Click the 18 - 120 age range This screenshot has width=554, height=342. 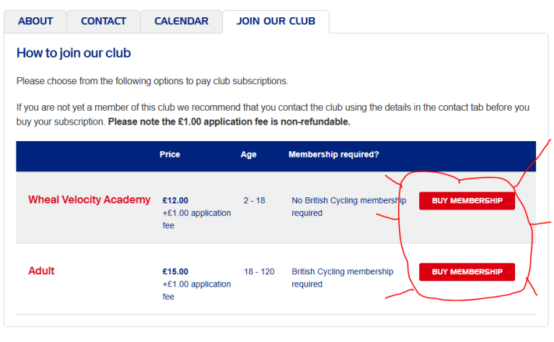(259, 272)
